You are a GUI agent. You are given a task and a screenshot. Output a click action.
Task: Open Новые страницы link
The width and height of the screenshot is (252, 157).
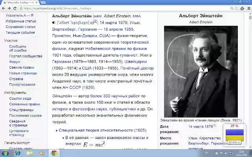coord(23,73)
